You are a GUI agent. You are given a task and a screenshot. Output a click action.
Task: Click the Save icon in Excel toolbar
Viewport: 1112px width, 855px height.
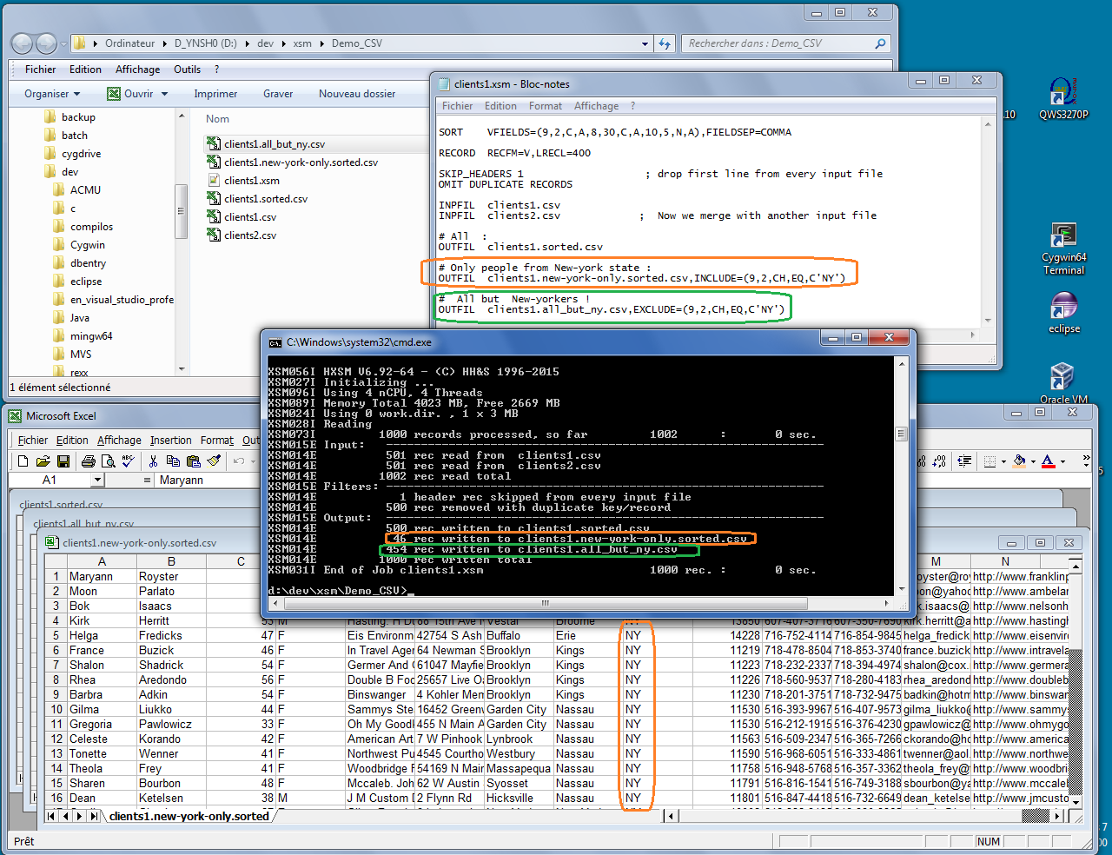63,461
